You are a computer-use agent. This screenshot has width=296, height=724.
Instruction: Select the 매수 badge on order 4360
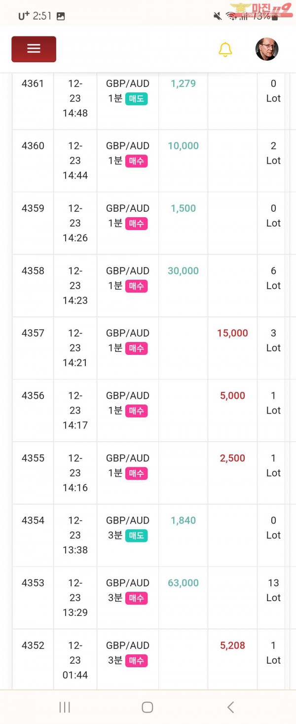coord(136,161)
